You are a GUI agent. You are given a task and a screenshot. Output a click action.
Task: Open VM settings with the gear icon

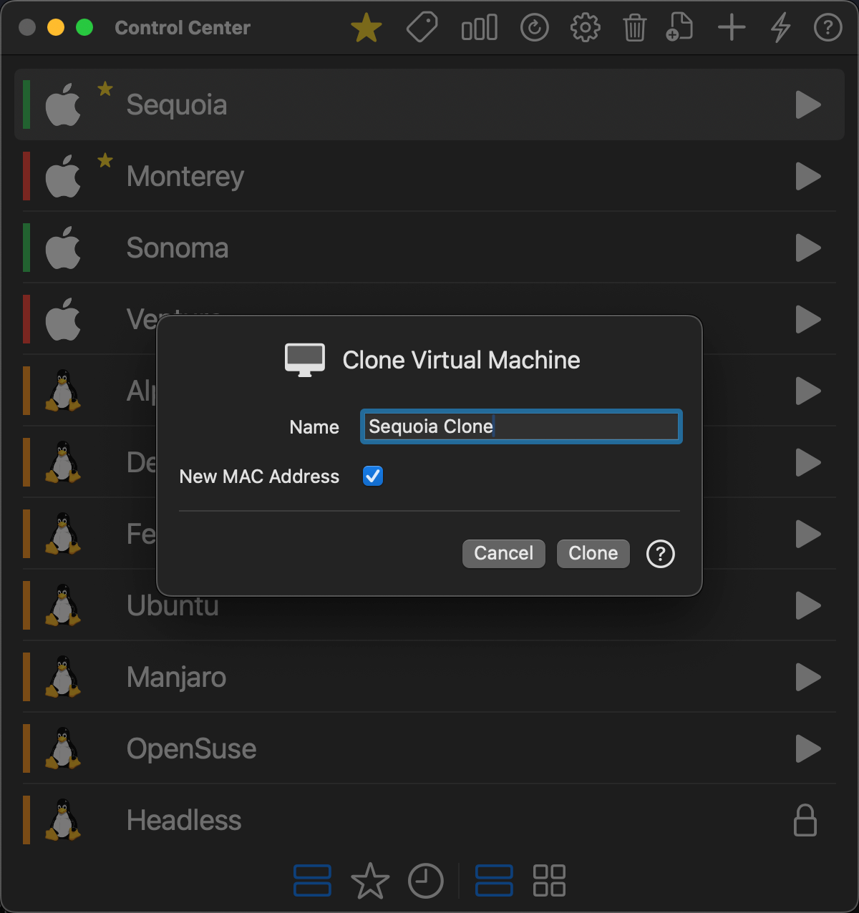coord(584,26)
